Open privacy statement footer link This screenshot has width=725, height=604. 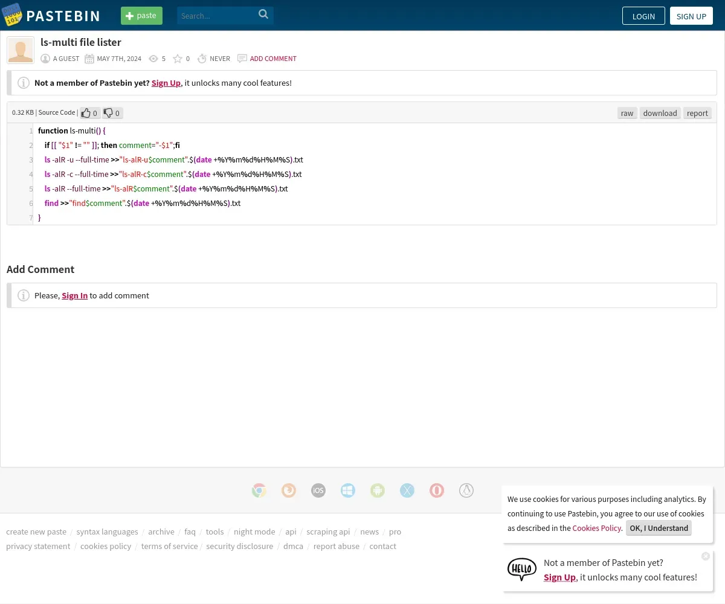pos(38,546)
